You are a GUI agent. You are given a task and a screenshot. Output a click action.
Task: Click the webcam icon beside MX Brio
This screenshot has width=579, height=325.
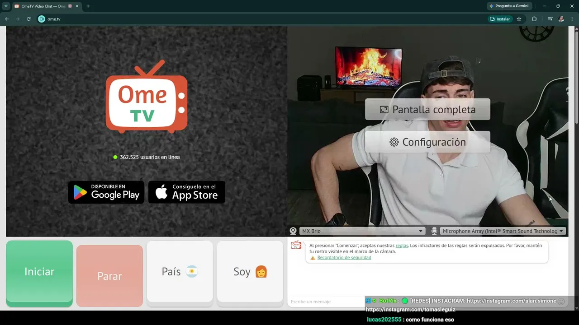(293, 231)
